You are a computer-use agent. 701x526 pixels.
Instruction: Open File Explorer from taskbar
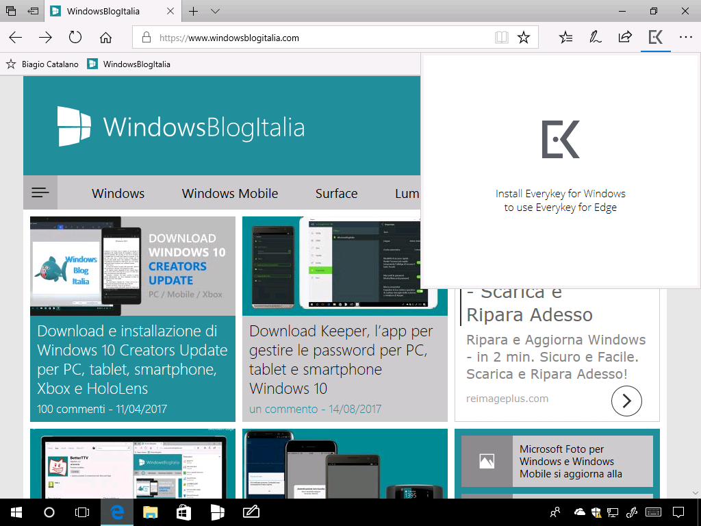click(150, 512)
